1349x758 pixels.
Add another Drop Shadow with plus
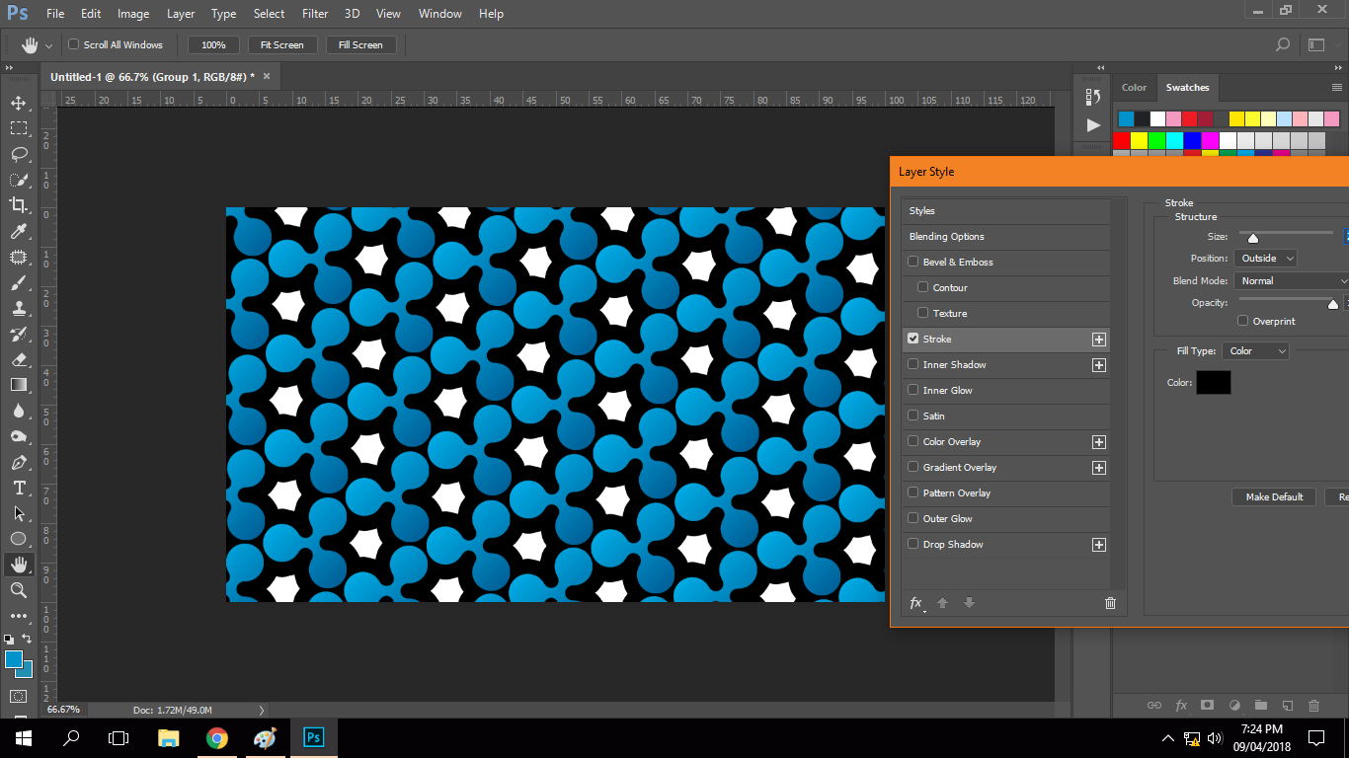point(1098,545)
